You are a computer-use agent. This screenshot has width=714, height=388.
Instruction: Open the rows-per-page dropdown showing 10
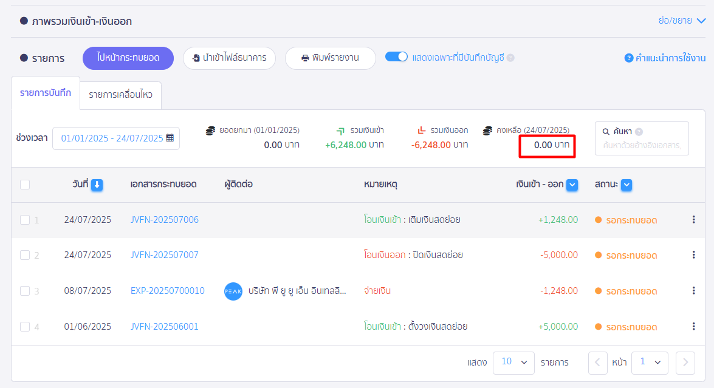tap(513, 362)
